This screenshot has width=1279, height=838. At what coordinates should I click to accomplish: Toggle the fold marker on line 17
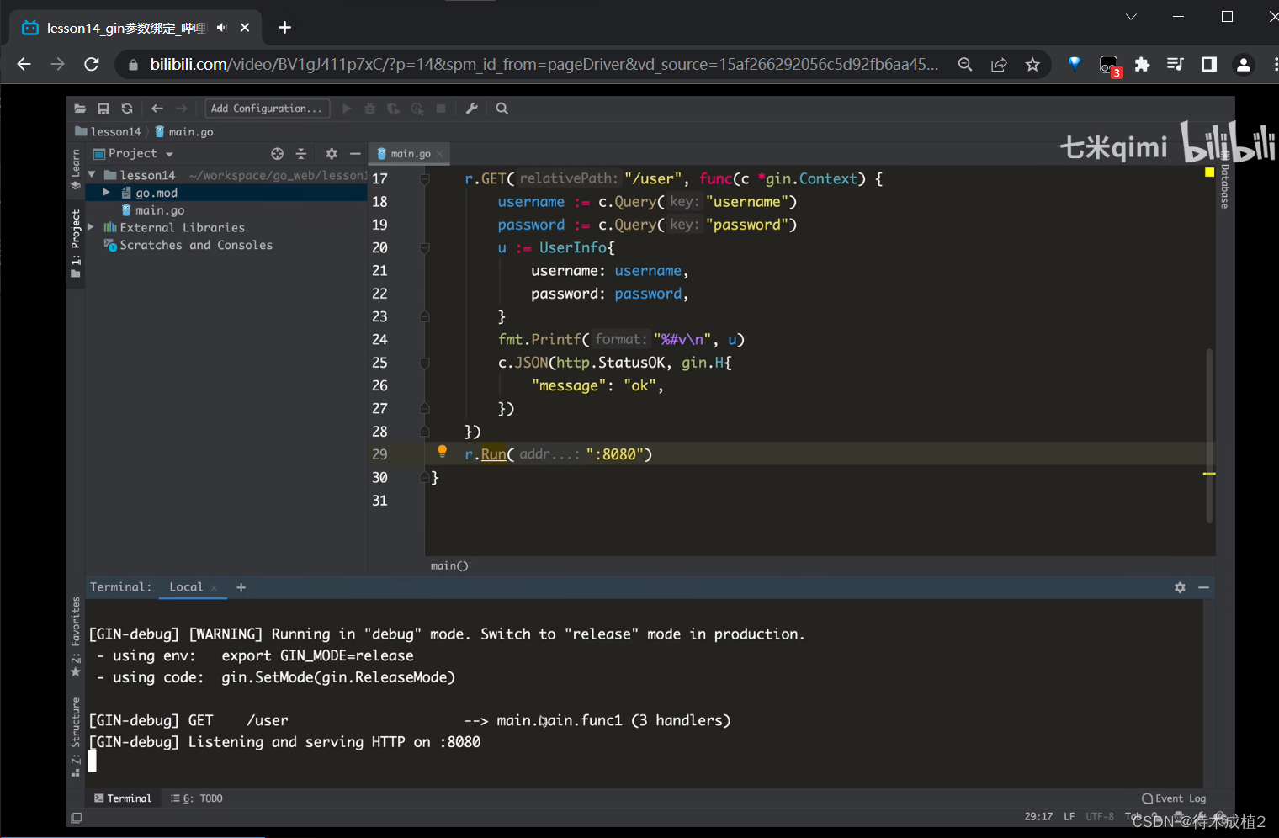425,179
